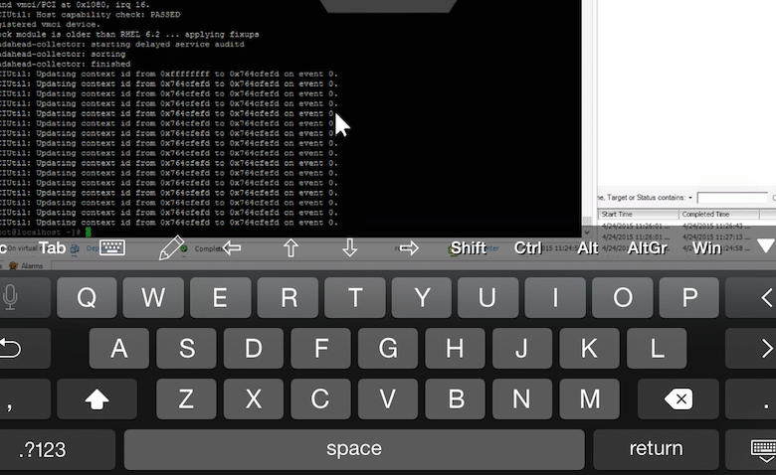Tap the return key

click(x=656, y=450)
